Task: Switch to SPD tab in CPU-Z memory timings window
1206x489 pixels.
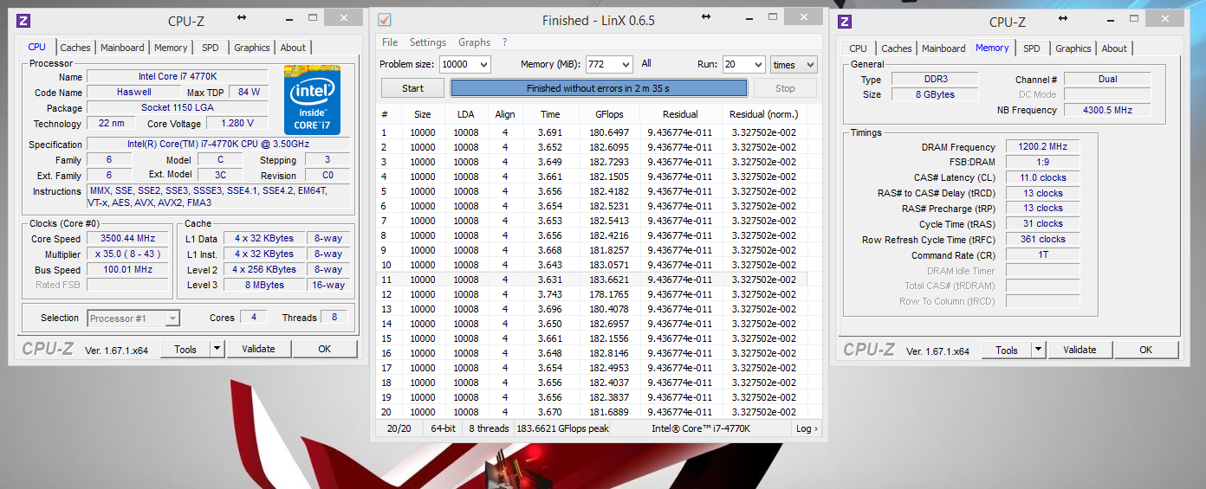Action: tap(1032, 48)
